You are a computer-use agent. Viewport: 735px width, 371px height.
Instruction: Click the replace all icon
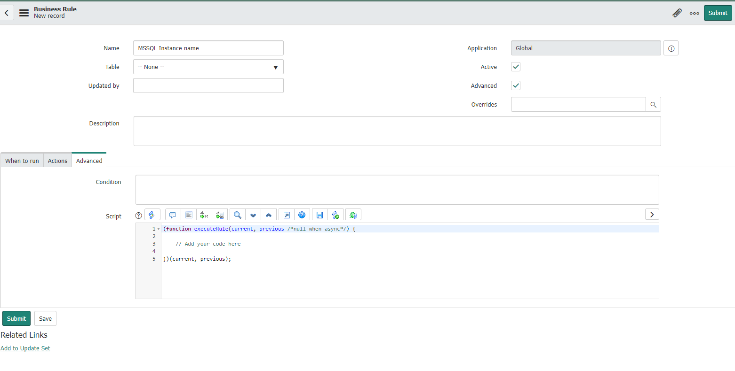tap(220, 215)
